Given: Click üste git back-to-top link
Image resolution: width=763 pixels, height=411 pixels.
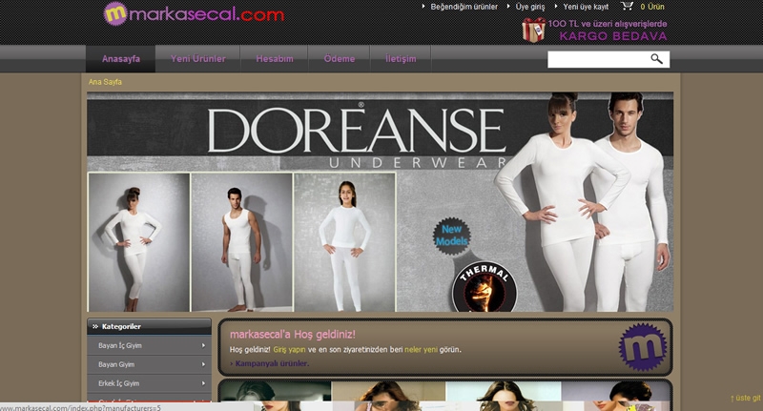Looking at the screenshot, I should point(746,398).
